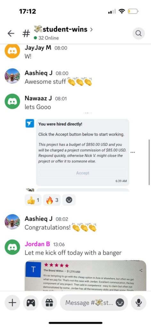Tap the microphone voice message icon
Viewport: 151px width, 327px height.
pos(139,303)
